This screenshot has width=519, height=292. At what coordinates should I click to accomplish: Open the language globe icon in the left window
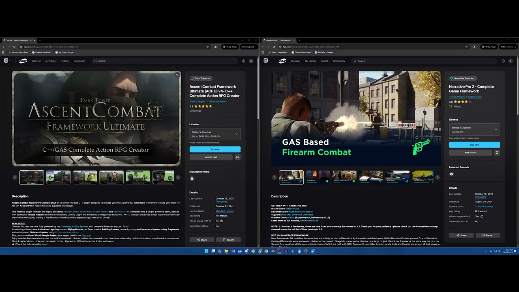244,61
